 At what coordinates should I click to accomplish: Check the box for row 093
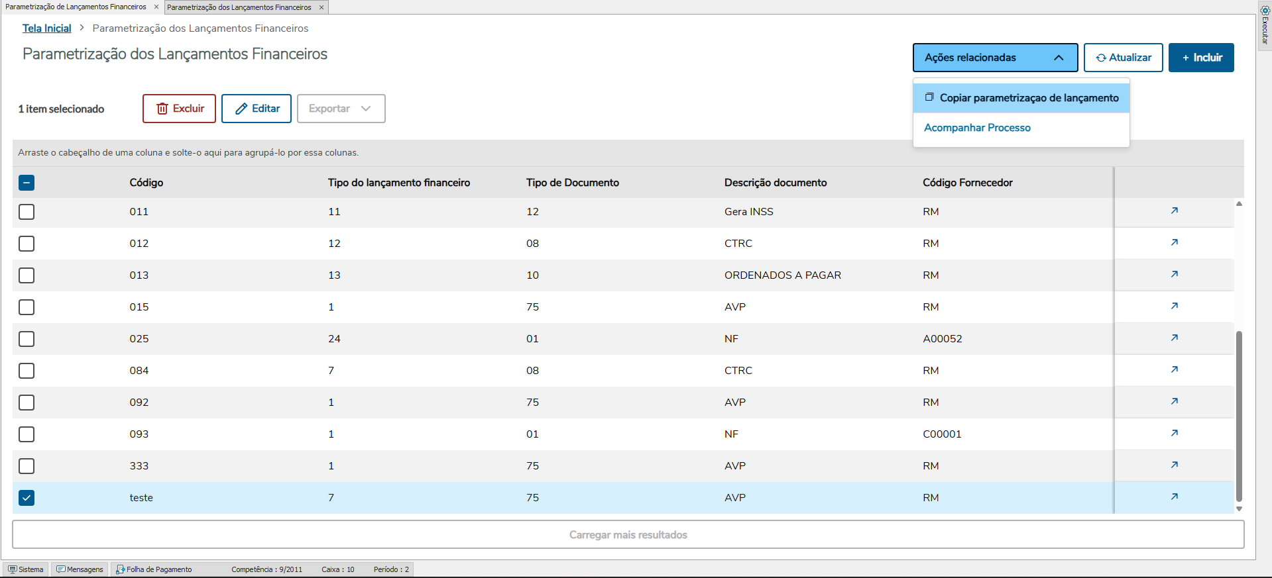point(27,434)
